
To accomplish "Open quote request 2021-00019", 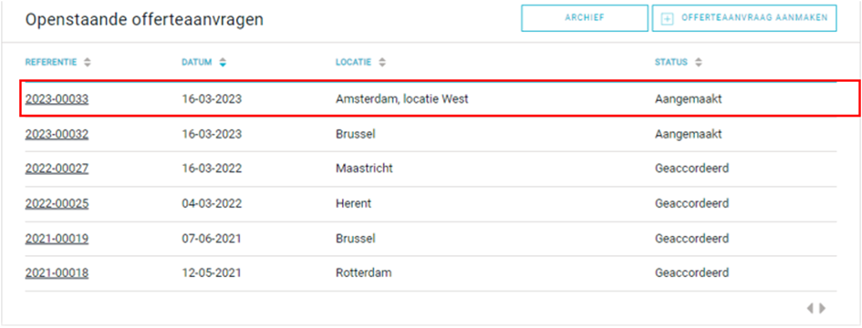I will [57, 239].
